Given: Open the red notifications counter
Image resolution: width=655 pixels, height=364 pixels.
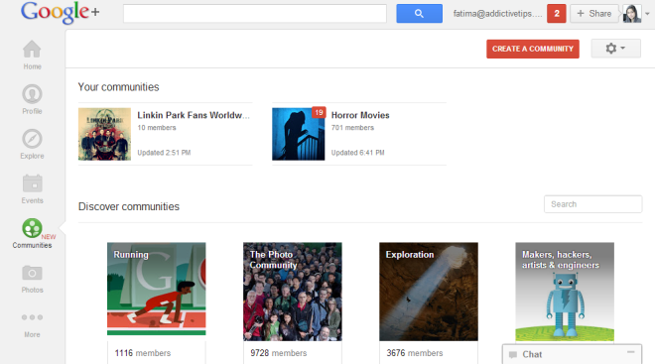Looking at the screenshot, I should (x=557, y=13).
